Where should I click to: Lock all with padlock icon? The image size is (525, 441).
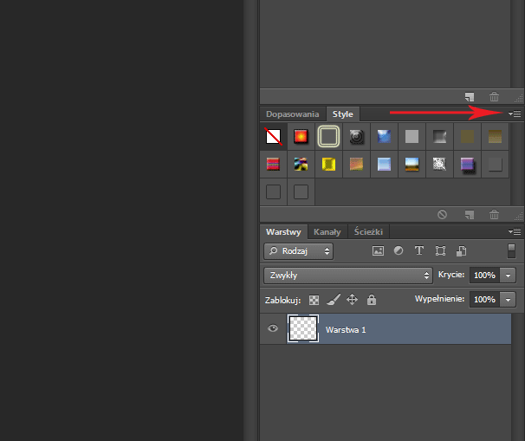[372, 300]
